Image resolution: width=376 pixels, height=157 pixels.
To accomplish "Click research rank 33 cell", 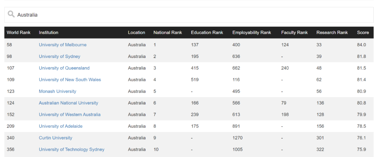I will [x=319, y=45].
